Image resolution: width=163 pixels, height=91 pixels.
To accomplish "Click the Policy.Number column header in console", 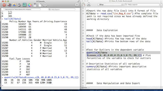I will tap(18, 21).
